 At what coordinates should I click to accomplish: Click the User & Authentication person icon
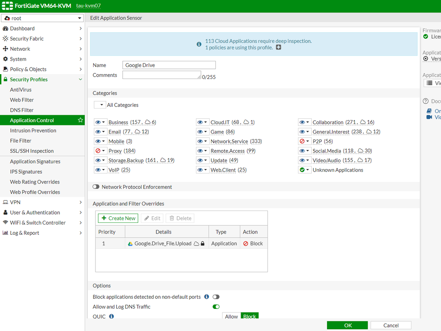[5, 212]
